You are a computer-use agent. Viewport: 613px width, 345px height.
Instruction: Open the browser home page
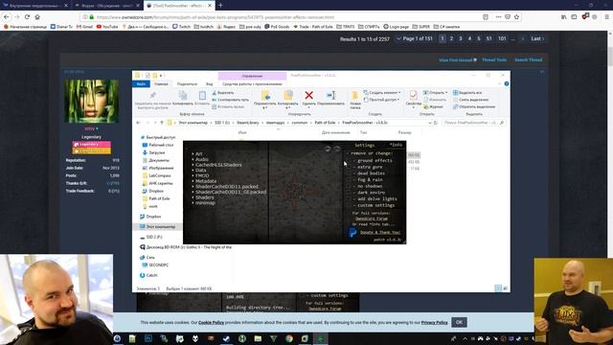pyautogui.click(x=37, y=17)
